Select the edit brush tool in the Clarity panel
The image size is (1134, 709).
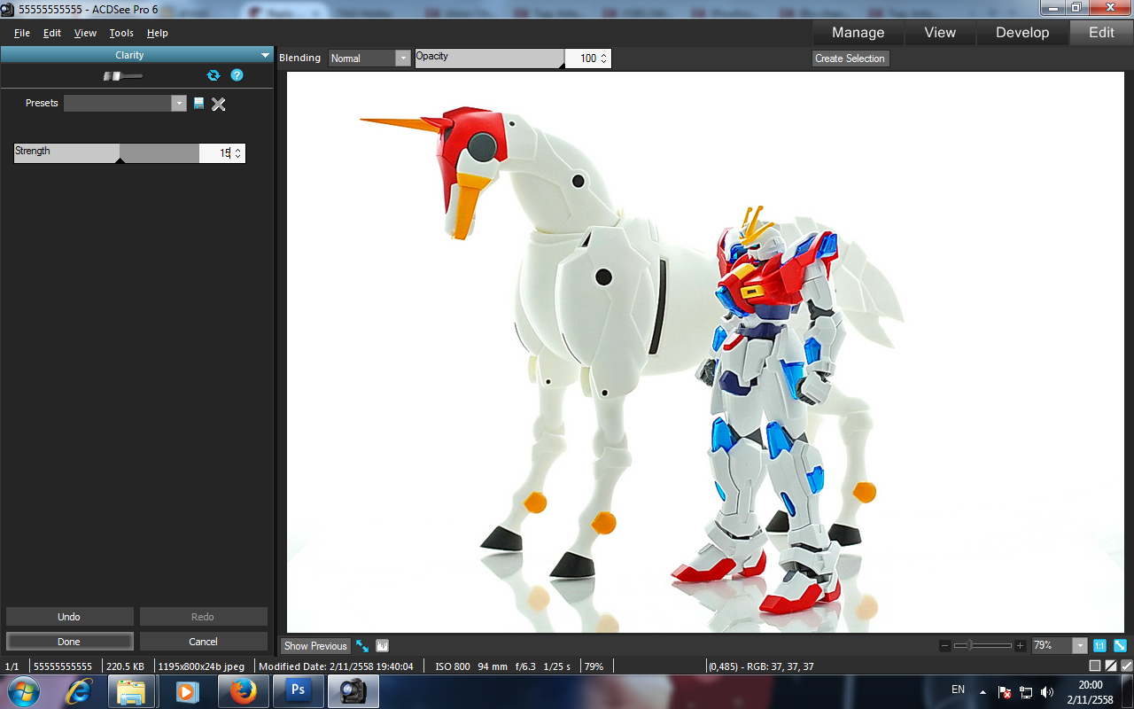coord(122,76)
